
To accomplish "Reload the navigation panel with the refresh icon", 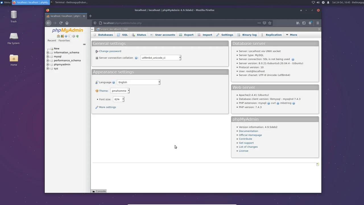I will click(x=77, y=36).
